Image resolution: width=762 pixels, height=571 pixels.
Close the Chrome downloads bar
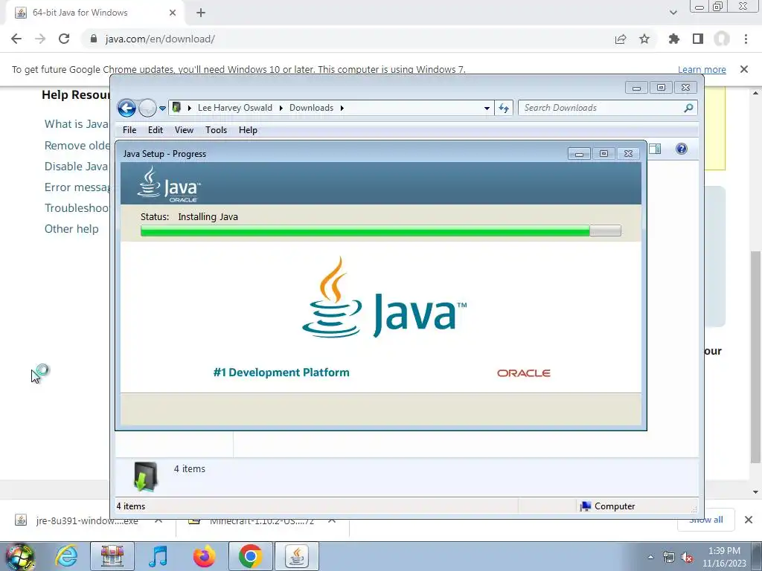click(749, 520)
